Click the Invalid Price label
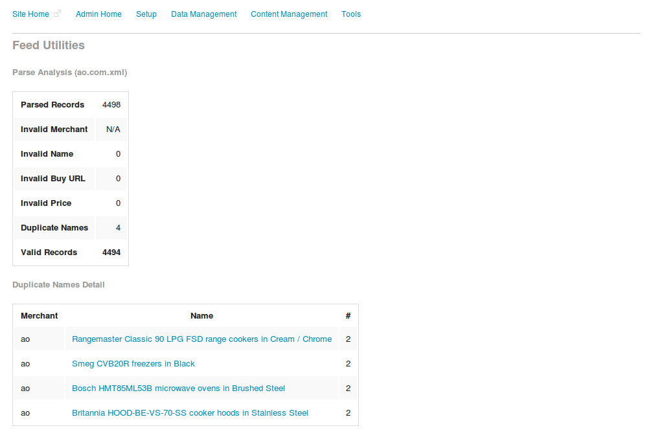653x439 pixels. point(46,203)
